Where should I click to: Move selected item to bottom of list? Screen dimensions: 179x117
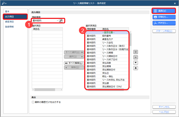click(x=136, y=68)
